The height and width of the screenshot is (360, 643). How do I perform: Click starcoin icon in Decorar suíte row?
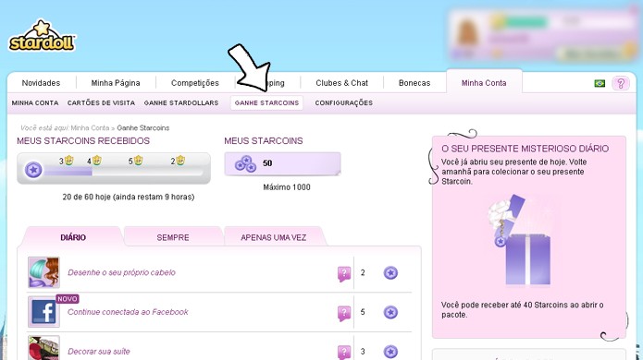point(390,352)
